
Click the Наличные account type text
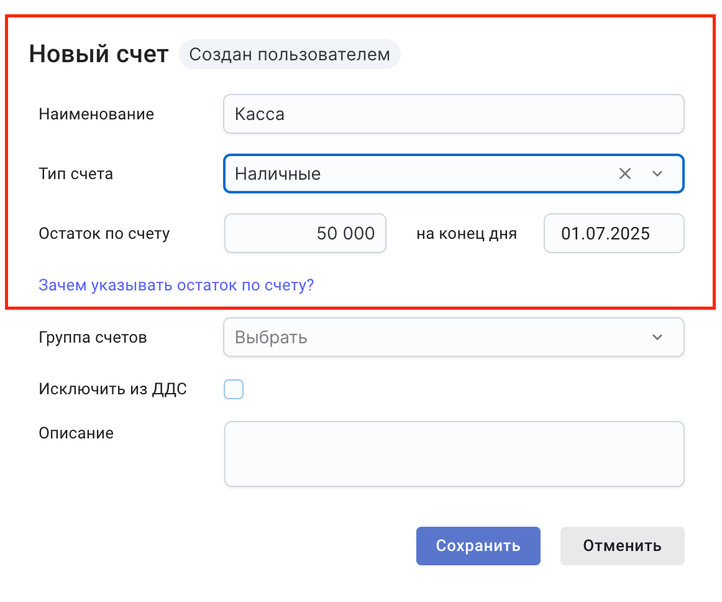(x=278, y=174)
